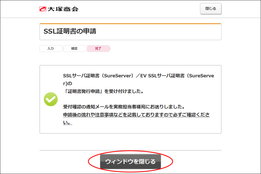The width and height of the screenshot is (261, 174).
Task: Select the 確認 step in progress bar
Action: click(x=75, y=49)
